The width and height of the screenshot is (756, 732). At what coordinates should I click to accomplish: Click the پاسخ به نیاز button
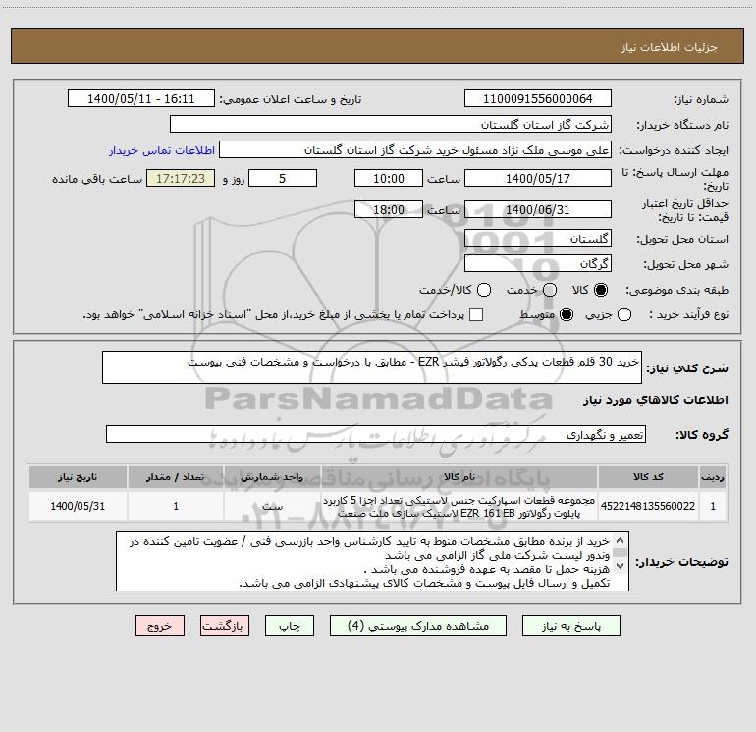pyautogui.click(x=571, y=626)
